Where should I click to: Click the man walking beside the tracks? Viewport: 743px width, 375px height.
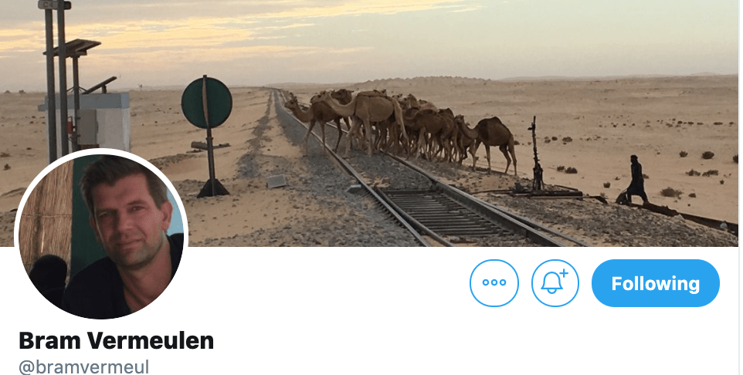click(636, 180)
